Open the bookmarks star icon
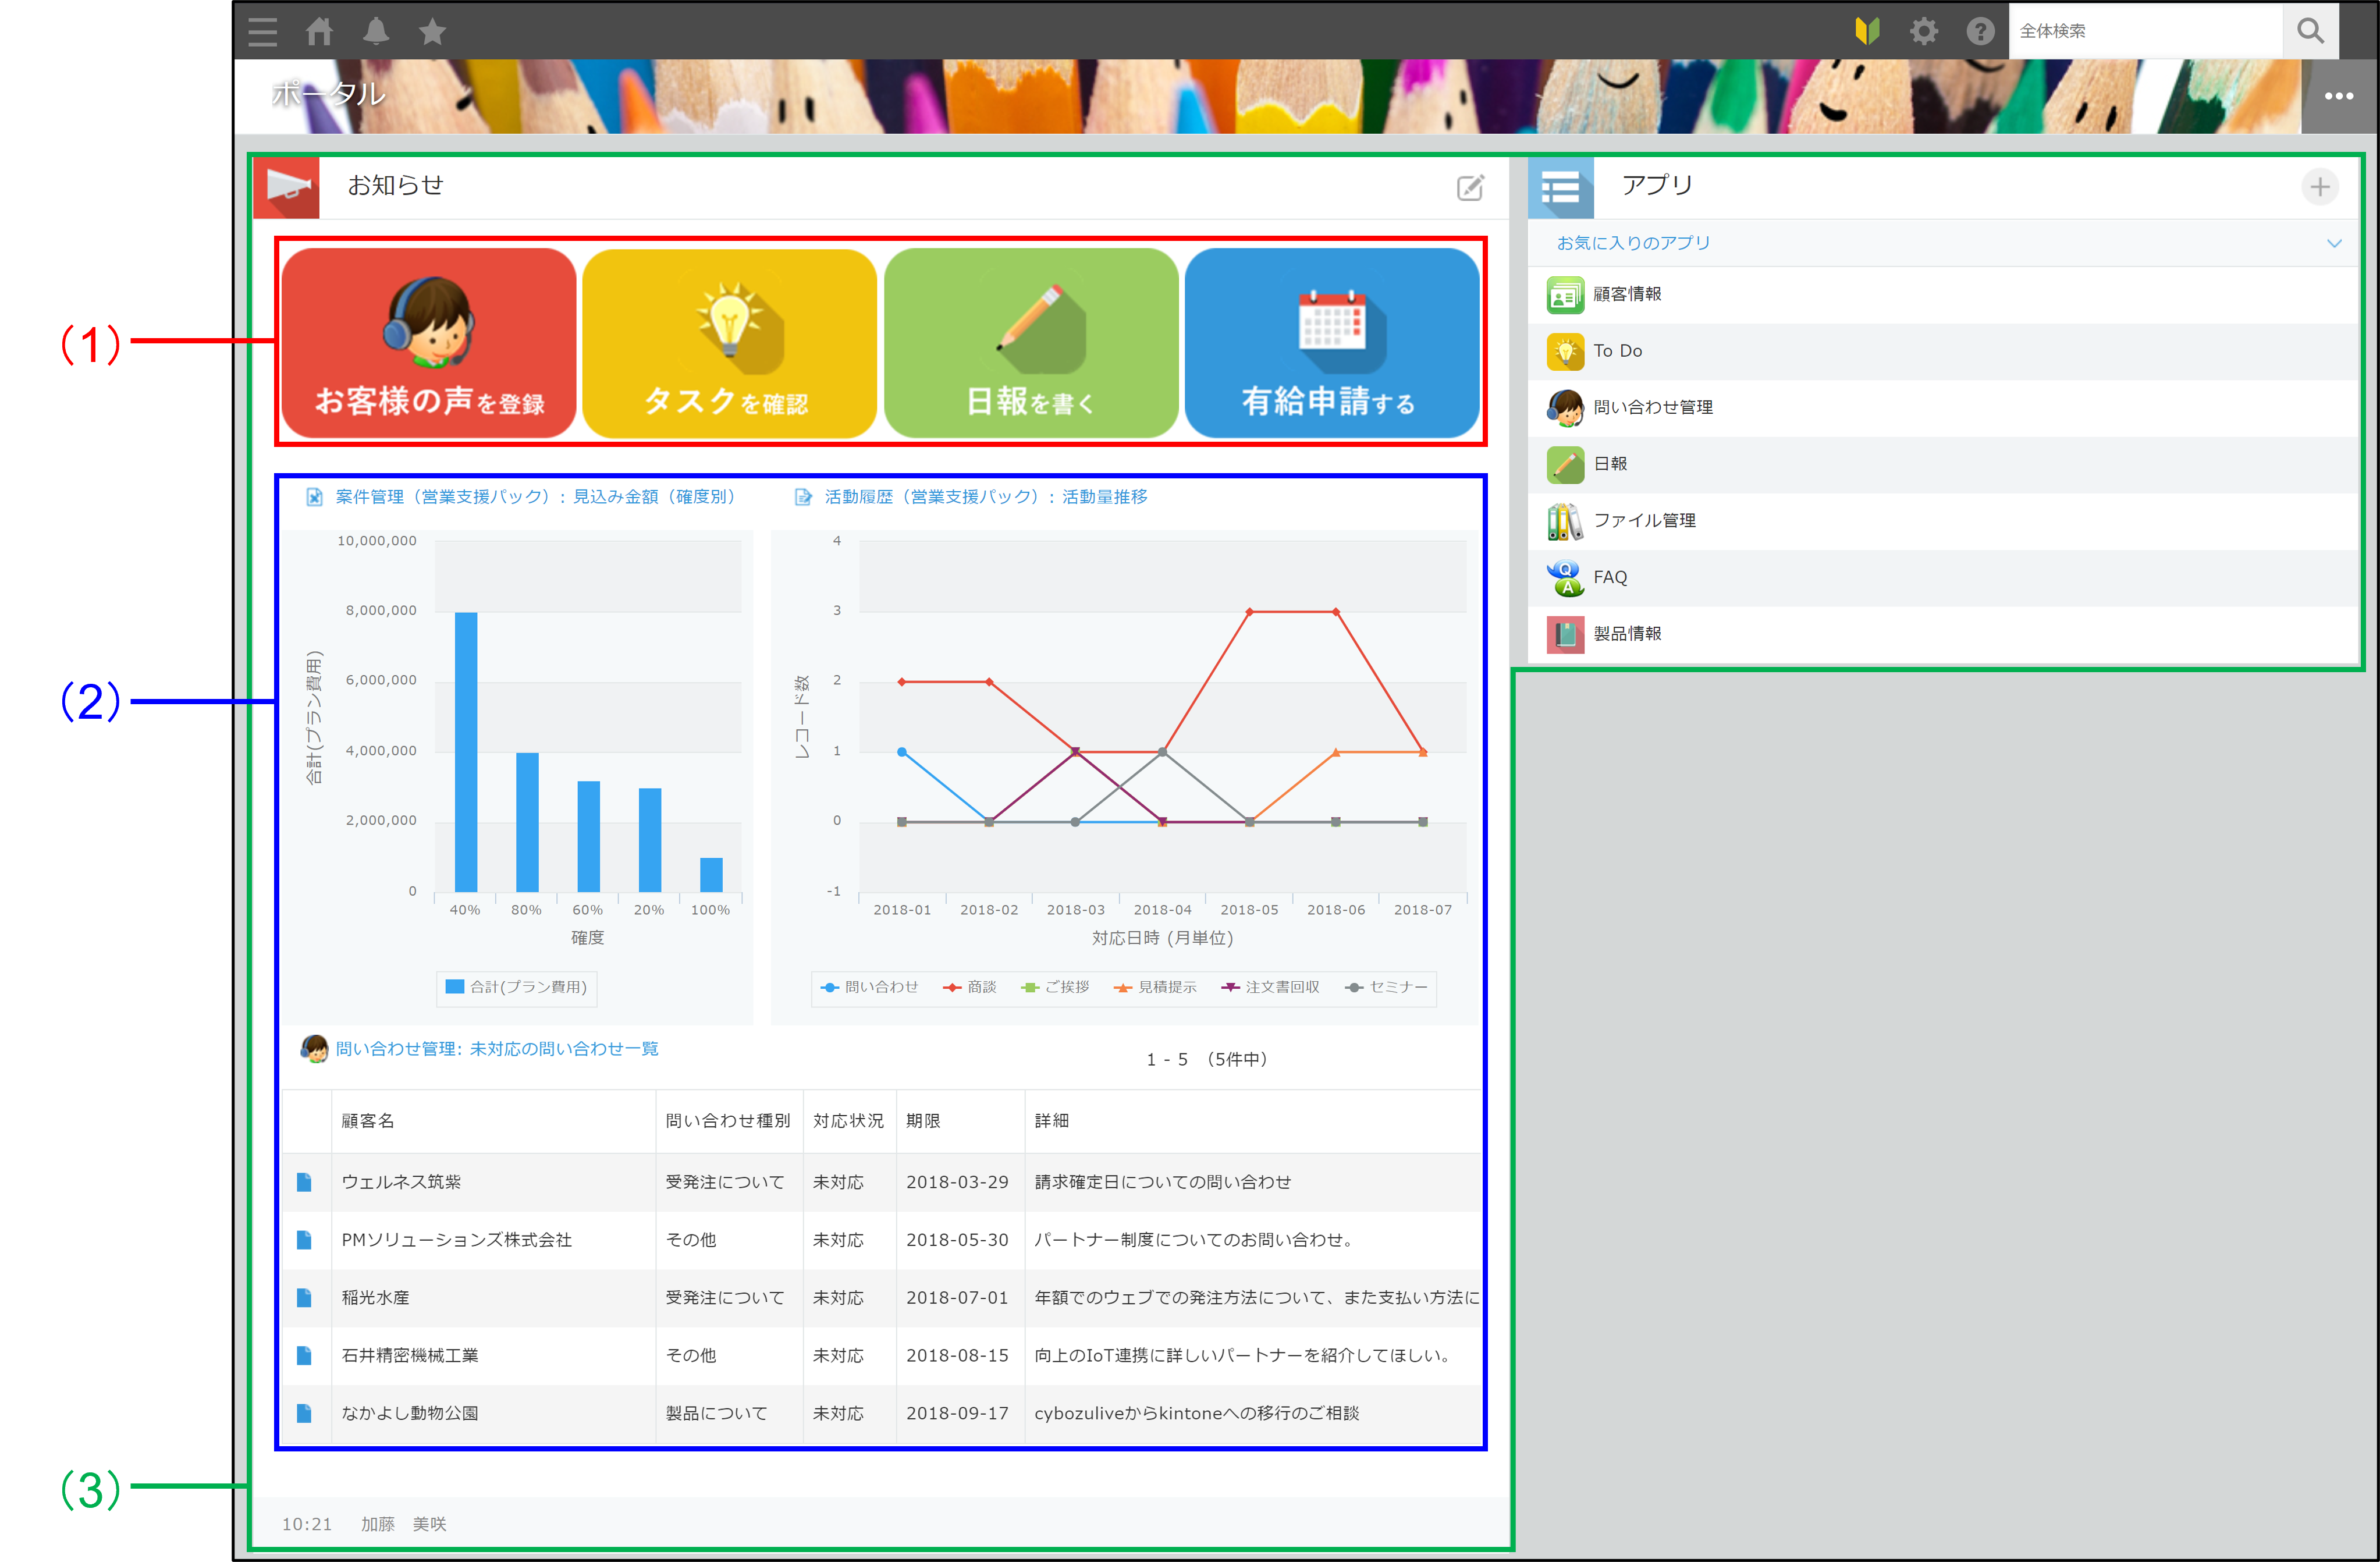 pos(432,31)
